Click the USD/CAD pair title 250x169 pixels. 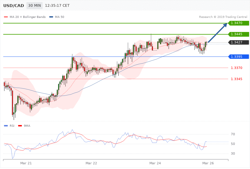(14, 6)
